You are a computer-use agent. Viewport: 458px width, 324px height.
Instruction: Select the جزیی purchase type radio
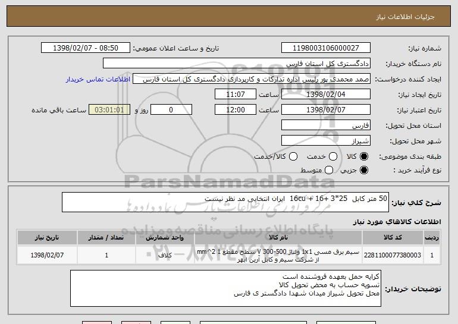(x=364, y=170)
